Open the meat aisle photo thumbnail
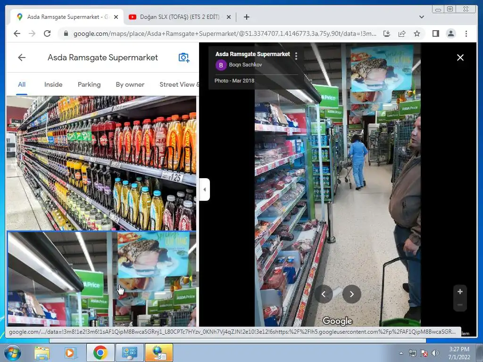483x362 pixels. 101,279
